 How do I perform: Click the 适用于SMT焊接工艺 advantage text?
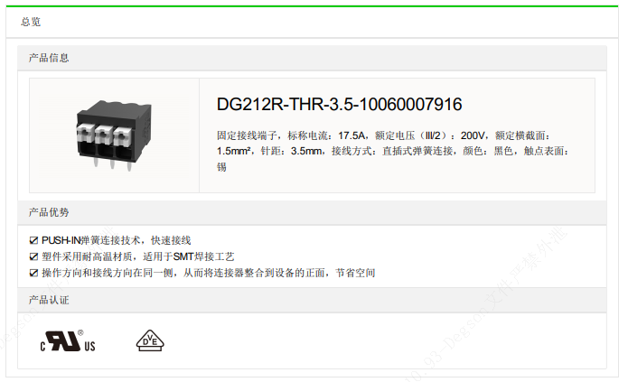pos(189,256)
